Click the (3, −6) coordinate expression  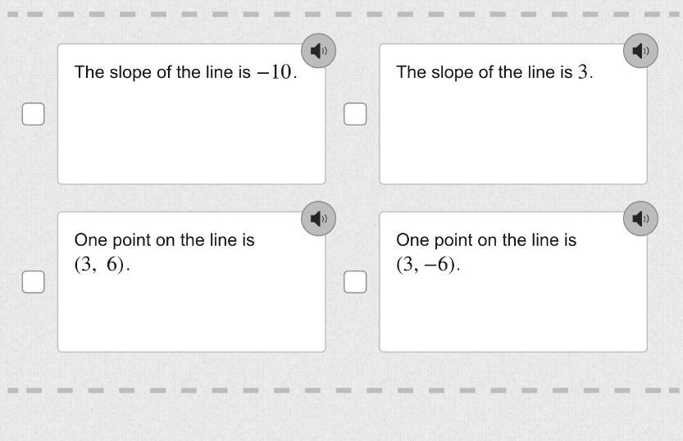pyautogui.click(x=427, y=265)
